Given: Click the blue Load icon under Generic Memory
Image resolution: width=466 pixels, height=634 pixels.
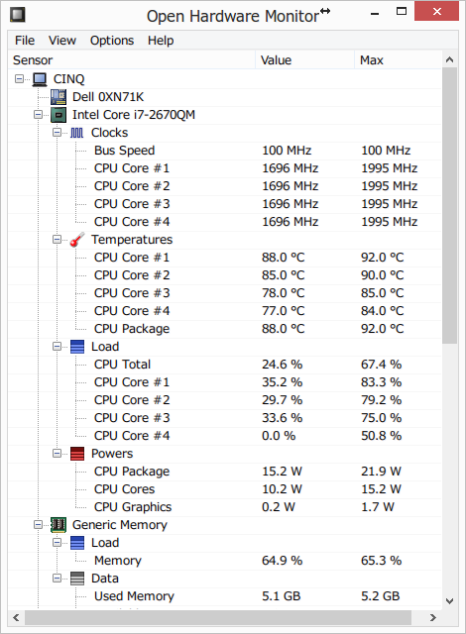Looking at the screenshot, I should [77, 543].
